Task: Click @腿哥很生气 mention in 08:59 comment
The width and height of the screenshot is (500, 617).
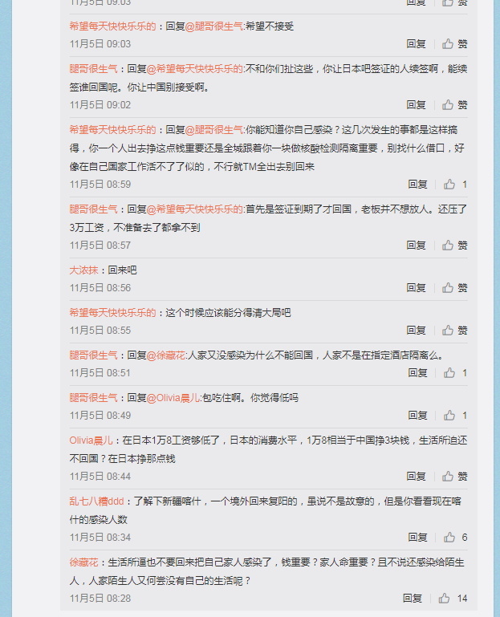Action: [214, 130]
